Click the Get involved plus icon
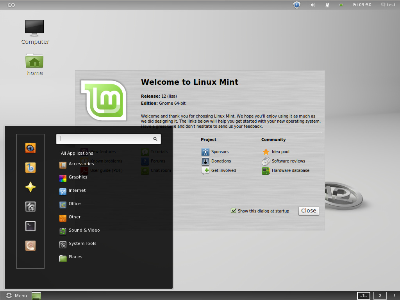The image size is (400, 300). tap(205, 171)
